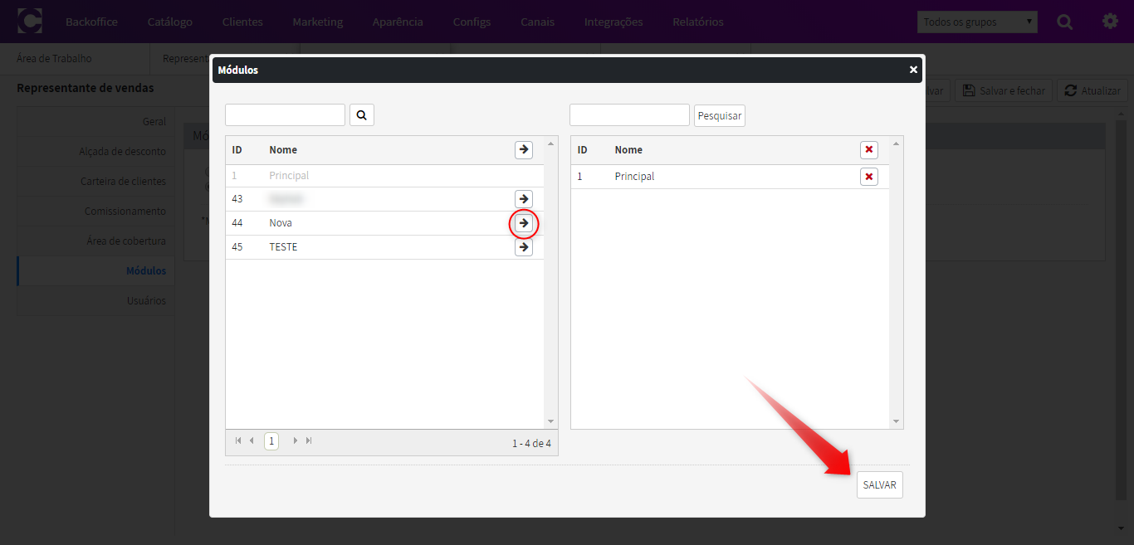Click greyed Principal row in left list
1134x545 pixels.
tap(385, 176)
